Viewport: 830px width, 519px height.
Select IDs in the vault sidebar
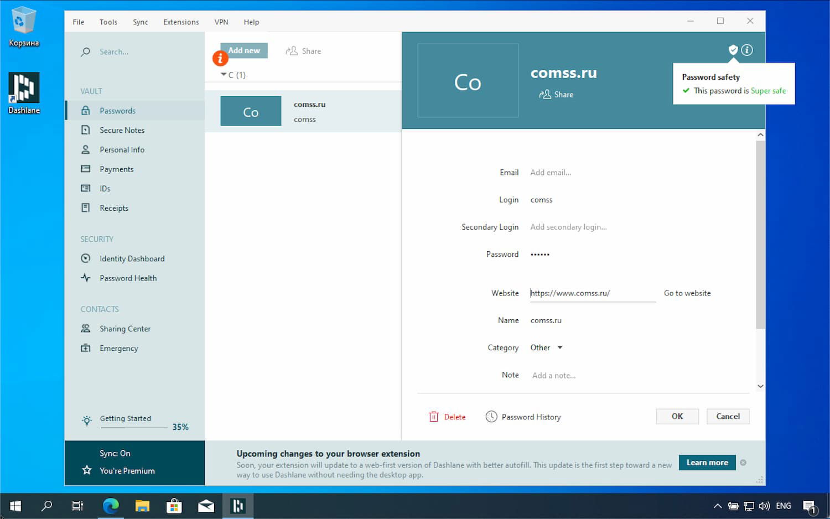point(104,188)
